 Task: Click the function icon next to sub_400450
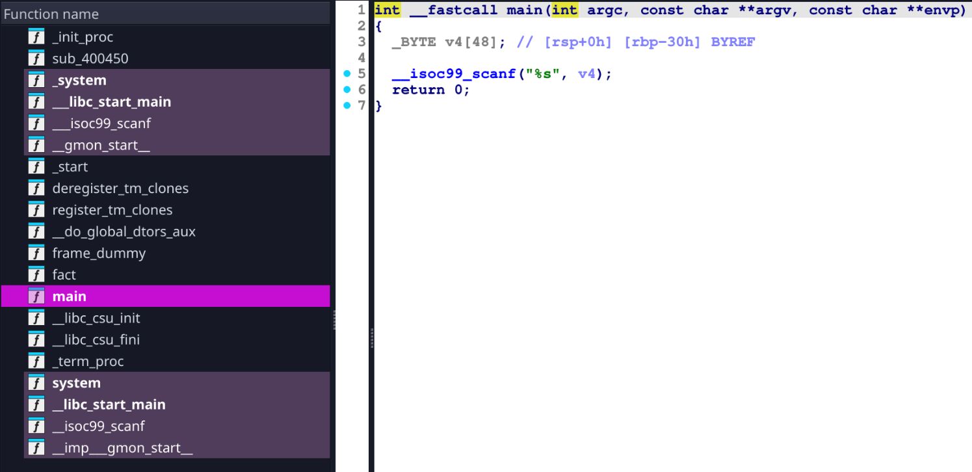click(36, 59)
